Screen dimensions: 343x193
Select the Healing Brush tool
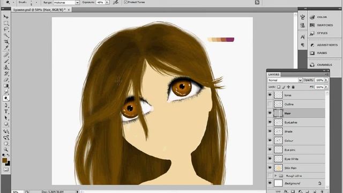(6, 55)
